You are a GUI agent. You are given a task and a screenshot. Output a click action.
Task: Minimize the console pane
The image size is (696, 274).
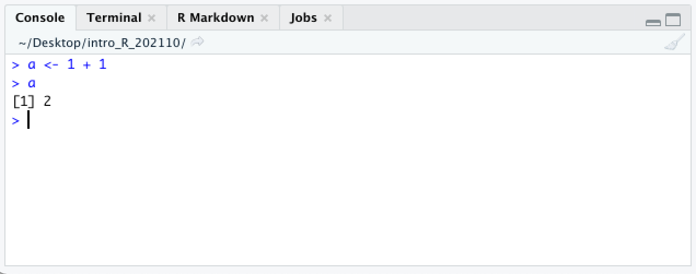pyautogui.click(x=653, y=22)
